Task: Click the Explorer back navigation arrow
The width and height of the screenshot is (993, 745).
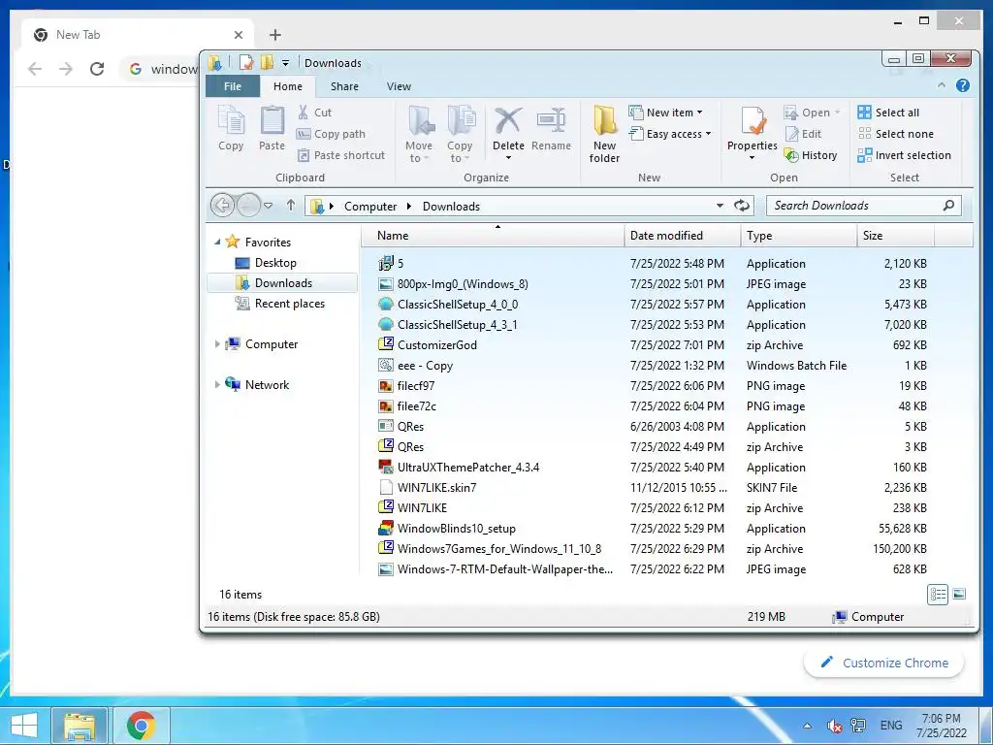Action: [222, 206]
